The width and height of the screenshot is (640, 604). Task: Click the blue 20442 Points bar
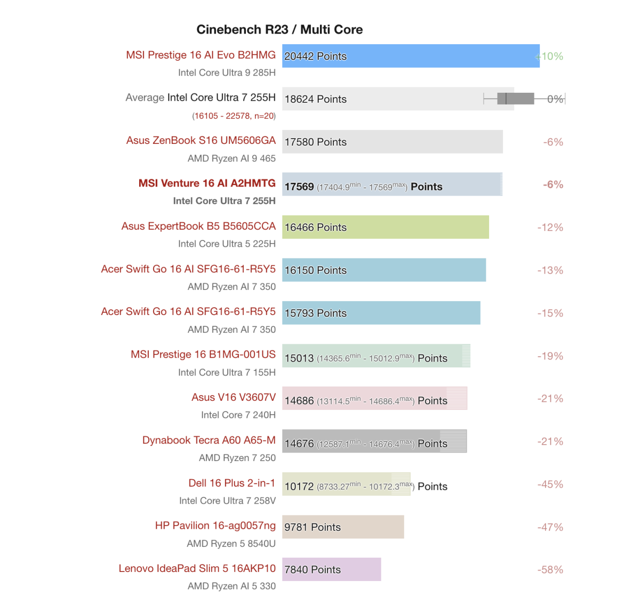tap(411, 56)
